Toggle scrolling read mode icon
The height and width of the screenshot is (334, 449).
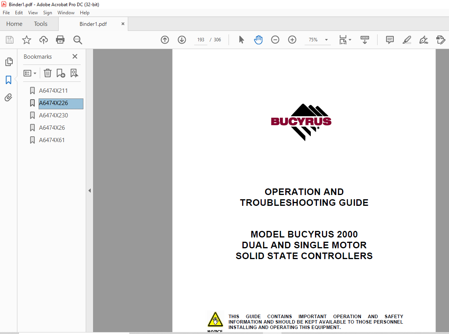[364, 40]
